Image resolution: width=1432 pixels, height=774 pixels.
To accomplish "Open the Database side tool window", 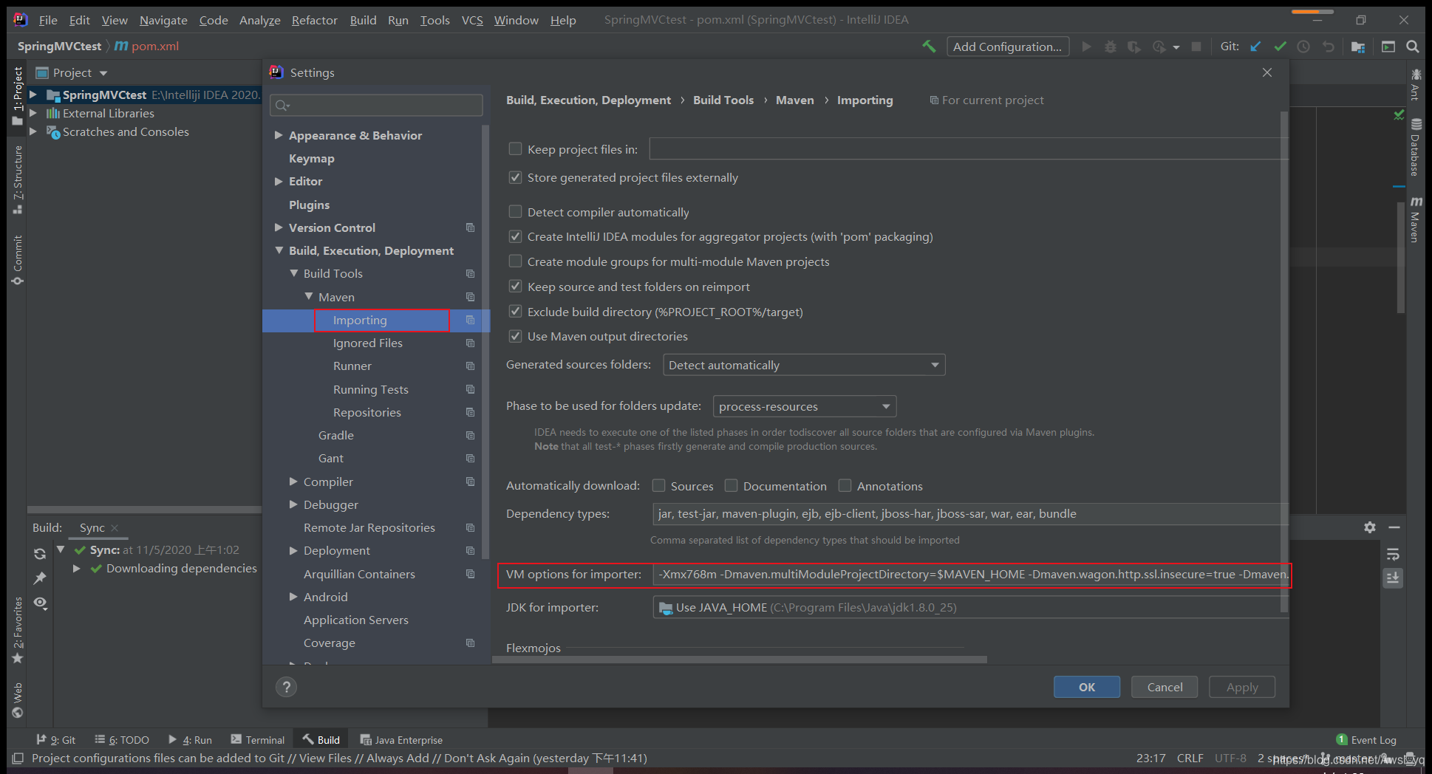I will 1415,147.
